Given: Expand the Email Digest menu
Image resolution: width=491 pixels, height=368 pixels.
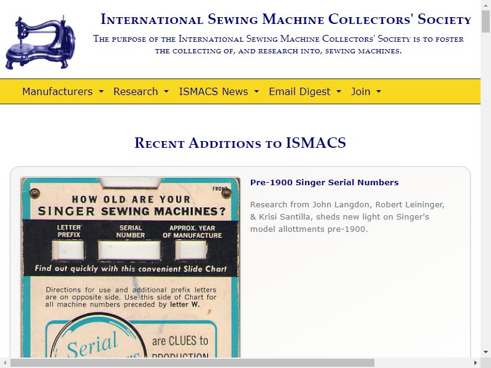Looking at the screenshot, I should click(x=305, y=91).
